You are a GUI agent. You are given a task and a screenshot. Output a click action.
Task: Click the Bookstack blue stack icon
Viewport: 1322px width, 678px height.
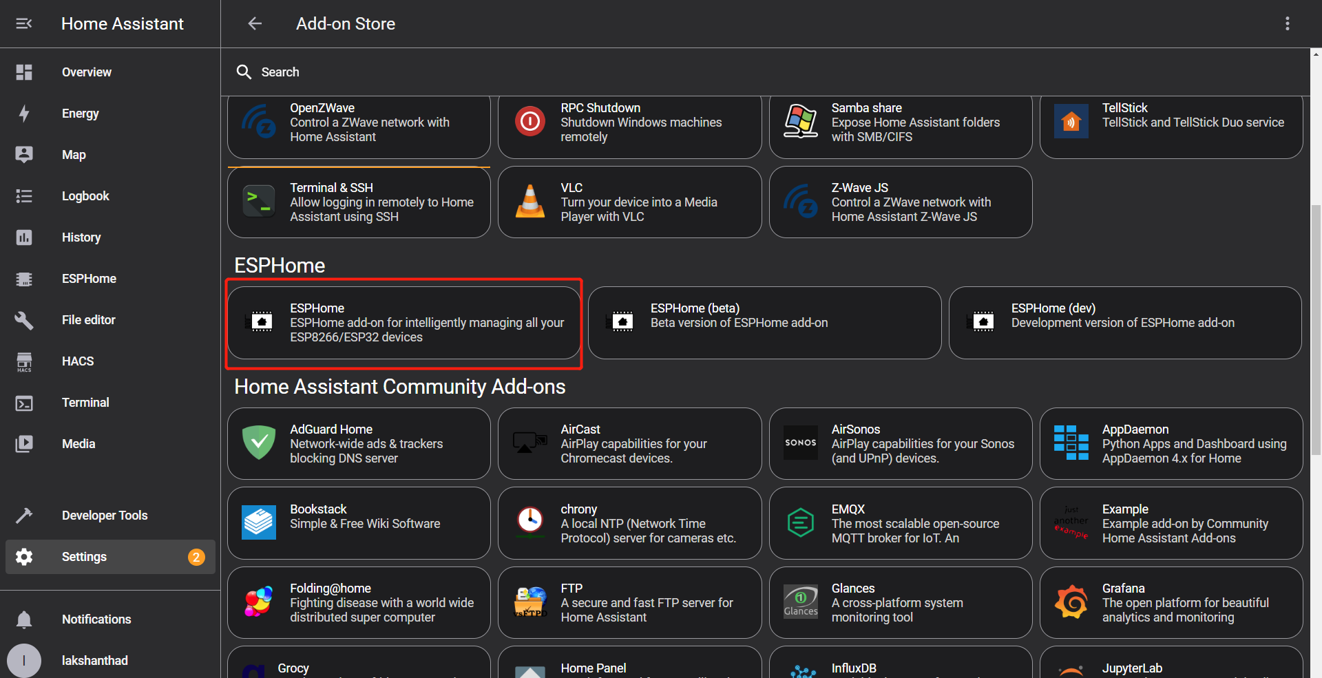click(x=259, y=522)
